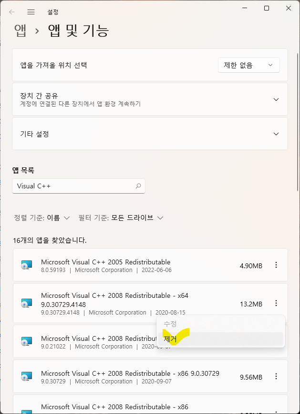Click the Microsoft Visual C++ 2005 Redistributable title
The image size is (300, 414).
point(105,262)
